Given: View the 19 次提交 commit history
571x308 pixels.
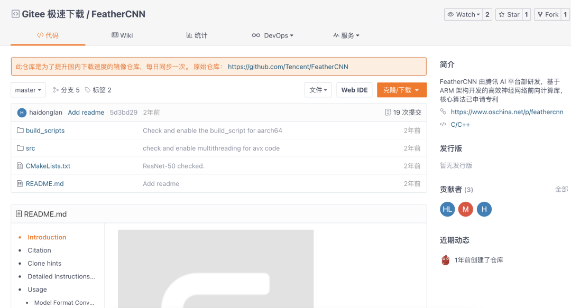Looking at the screenshot, I should pos(403,113).
